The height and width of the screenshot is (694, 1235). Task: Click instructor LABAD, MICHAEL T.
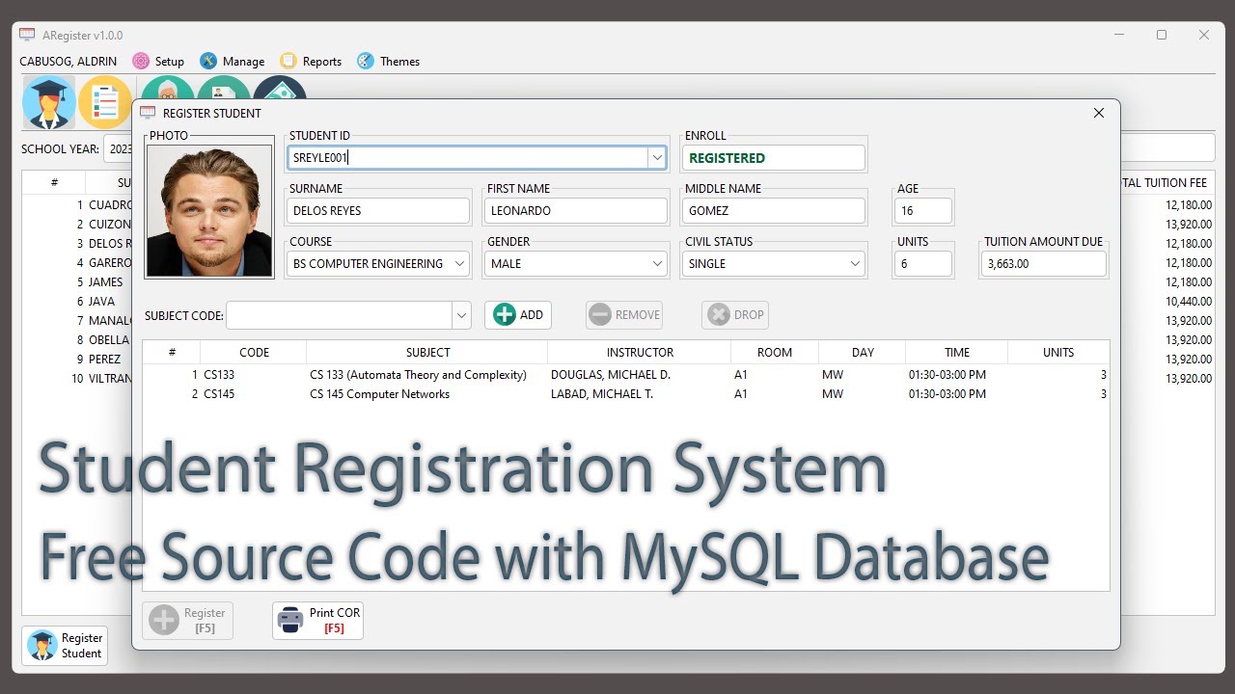click(x=602, y=393)
